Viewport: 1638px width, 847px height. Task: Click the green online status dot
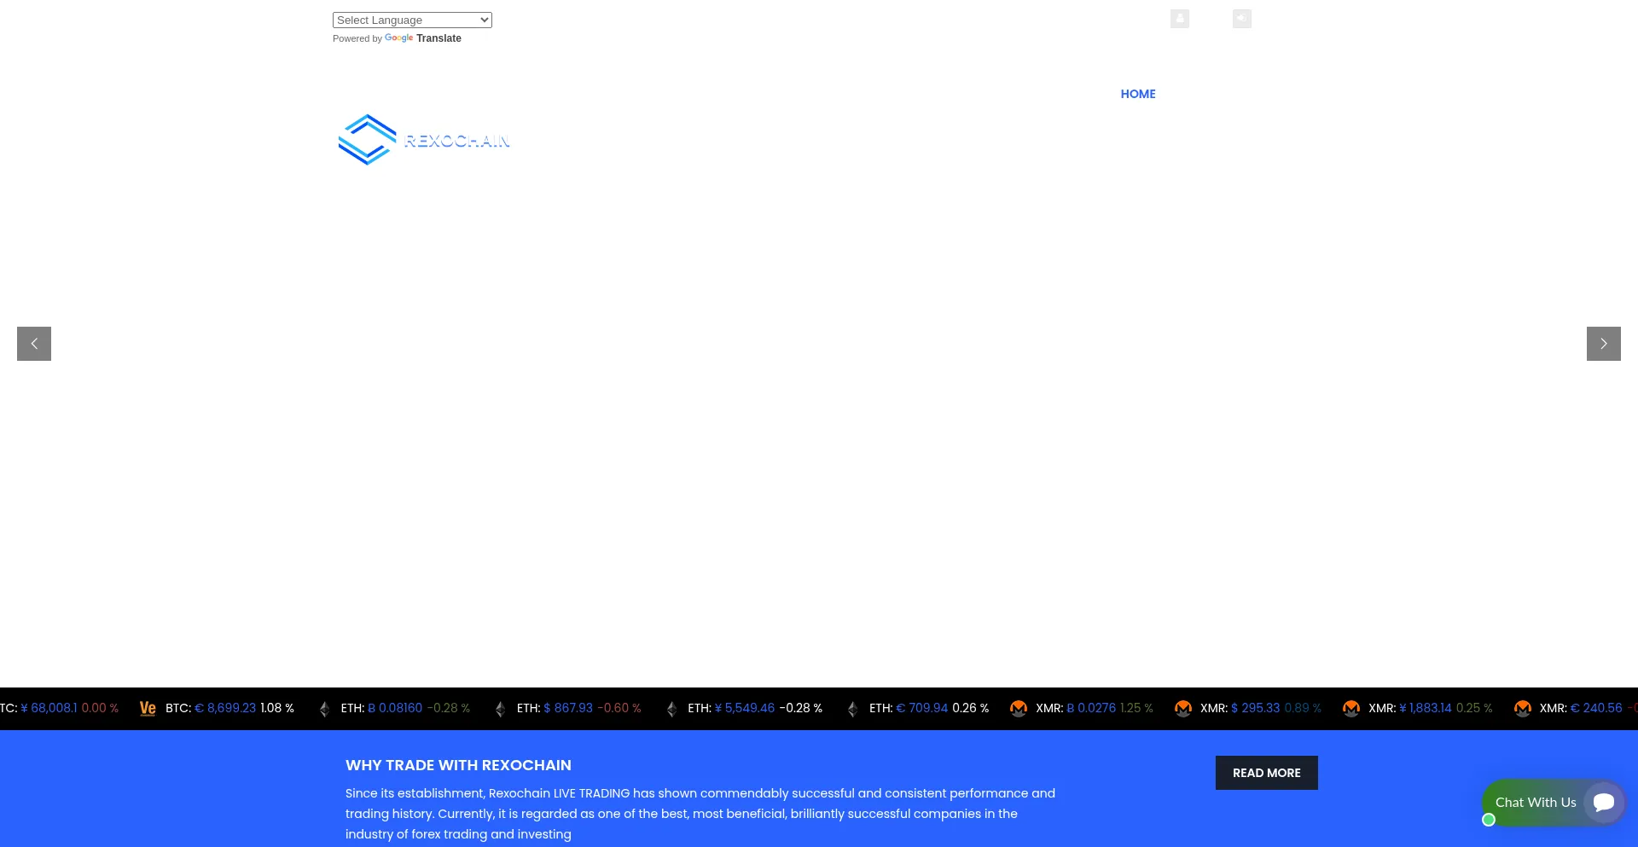click(x=1489, y=820)
